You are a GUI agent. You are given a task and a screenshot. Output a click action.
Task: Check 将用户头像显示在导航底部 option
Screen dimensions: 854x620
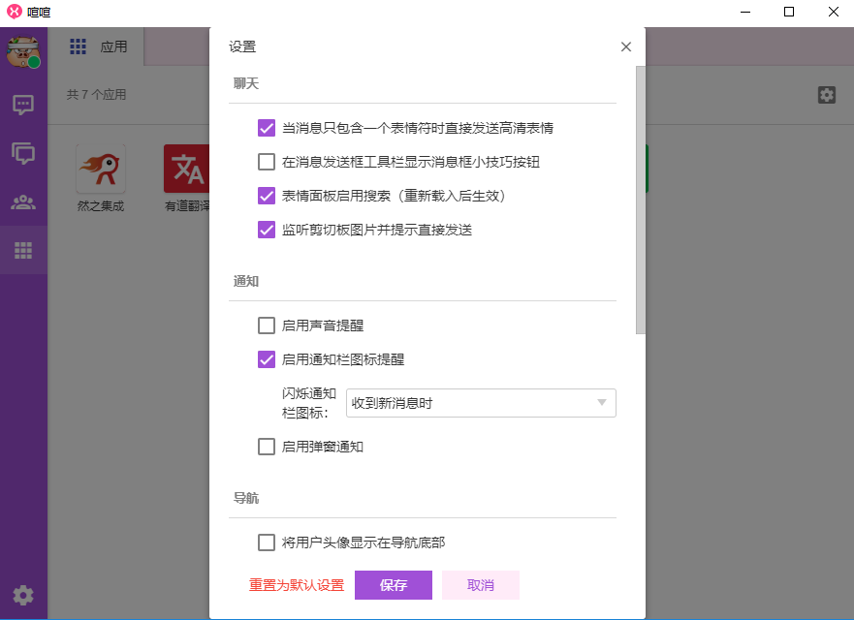[x=267, y=542]
